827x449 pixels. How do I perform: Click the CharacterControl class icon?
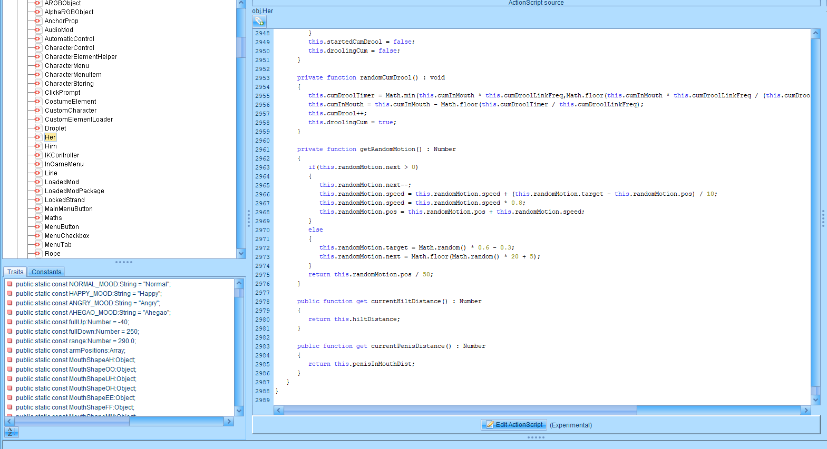click(x=37, y=48)
